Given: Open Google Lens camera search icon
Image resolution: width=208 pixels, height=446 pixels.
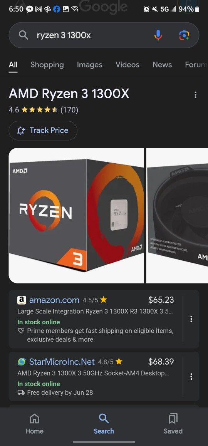Looking at the screenshot, I should pyautogui.click(x=184, y=35).
